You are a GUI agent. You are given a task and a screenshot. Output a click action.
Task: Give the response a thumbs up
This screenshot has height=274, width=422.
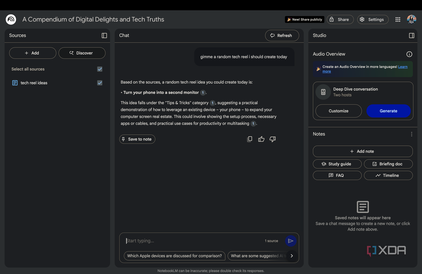[261, 139]
